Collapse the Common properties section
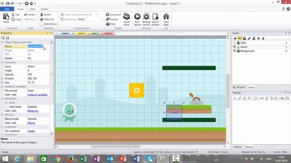The image size is (291, 163). tap(2, 62)
